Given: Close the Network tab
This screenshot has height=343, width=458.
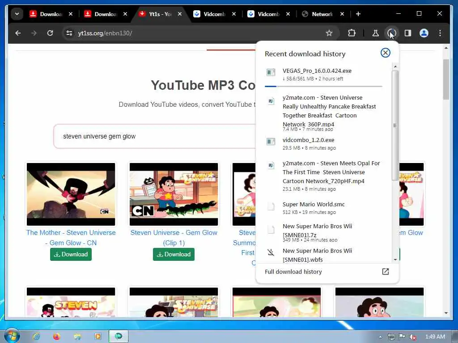Looking at the screenshot, I should click(342, 14).
